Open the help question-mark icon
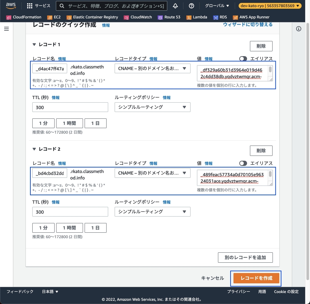Viewport: 310px width, 304px height. pyautogui.click(x=191, y=5)
